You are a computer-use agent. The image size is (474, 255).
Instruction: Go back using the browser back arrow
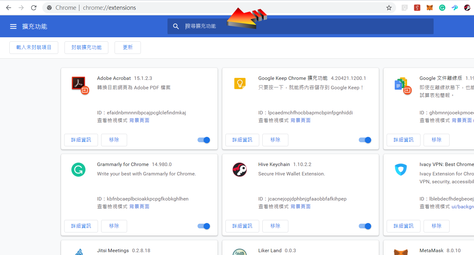coord(8,8)
